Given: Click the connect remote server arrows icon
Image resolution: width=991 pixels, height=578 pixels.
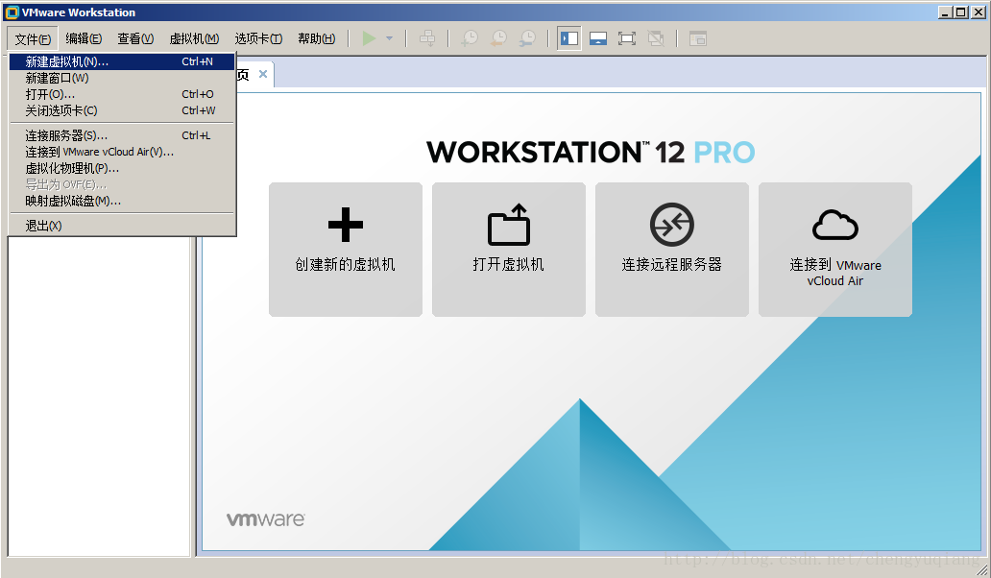Looking at the screenshot, I should (x=672, y=225).
